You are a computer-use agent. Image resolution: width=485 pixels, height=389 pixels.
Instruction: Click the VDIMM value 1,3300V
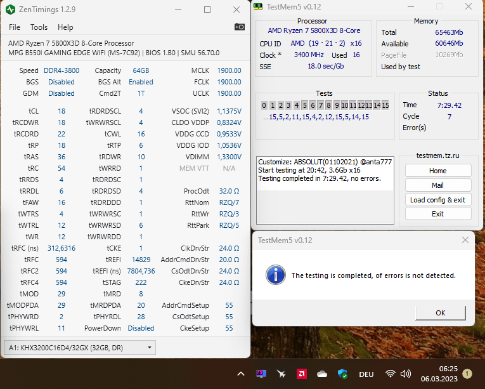point(229,157)
